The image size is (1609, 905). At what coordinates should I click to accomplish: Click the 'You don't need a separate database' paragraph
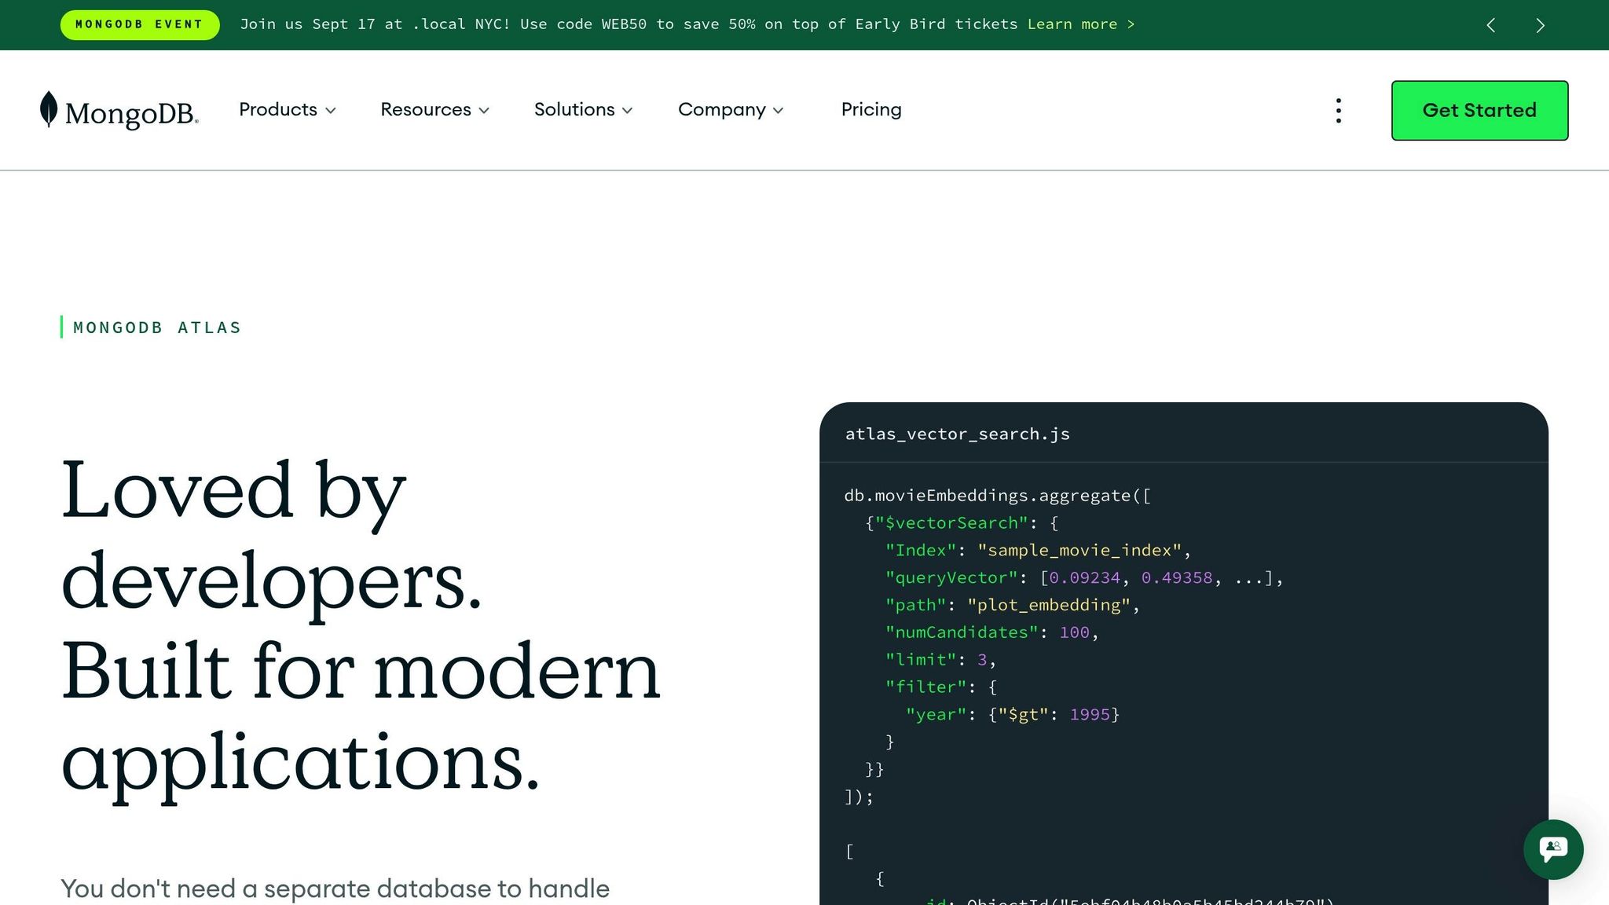(x=335, y=889)
